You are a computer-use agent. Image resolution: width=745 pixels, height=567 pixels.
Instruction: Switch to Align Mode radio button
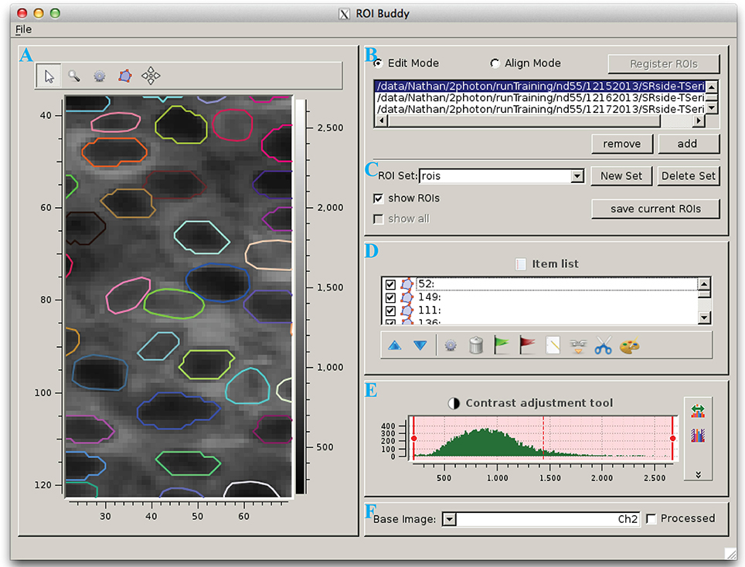495,63
